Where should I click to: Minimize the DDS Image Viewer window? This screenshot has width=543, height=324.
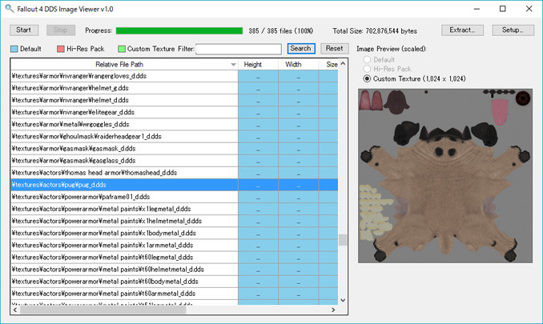pos(477,9)
